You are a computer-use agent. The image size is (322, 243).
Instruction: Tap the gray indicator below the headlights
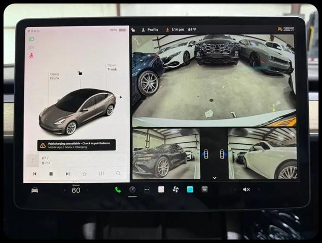31,48
